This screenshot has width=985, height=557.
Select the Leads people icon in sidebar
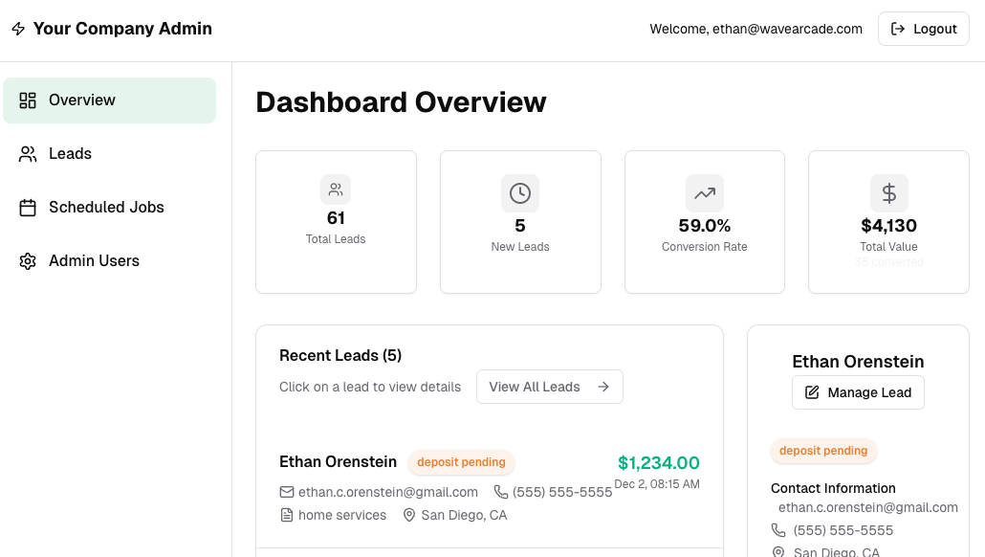(x=28, y=153)
